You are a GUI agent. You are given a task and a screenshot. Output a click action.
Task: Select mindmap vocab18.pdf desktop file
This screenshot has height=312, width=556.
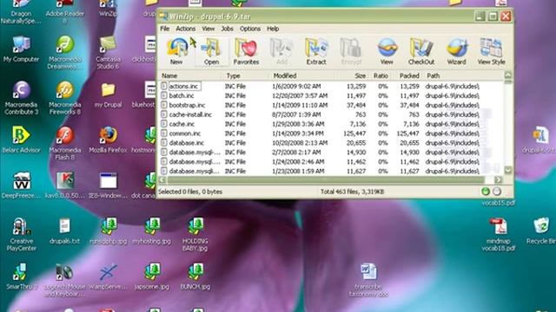[498, 234]
